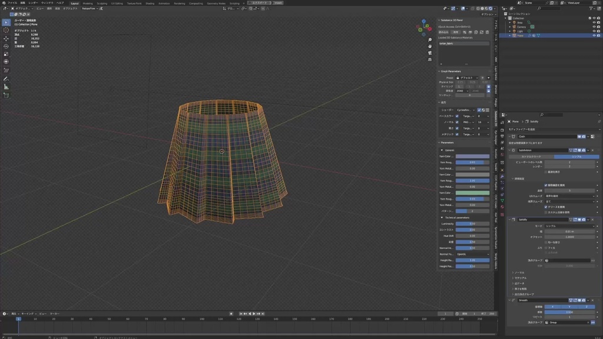The image size is (603, 339).
Task: Select the Annotate tool
Action: click(x=6, y=79)
